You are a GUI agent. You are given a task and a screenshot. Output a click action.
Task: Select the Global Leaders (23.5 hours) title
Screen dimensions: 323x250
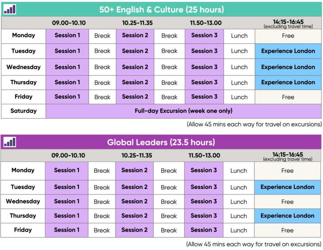(x=161, y=142)
